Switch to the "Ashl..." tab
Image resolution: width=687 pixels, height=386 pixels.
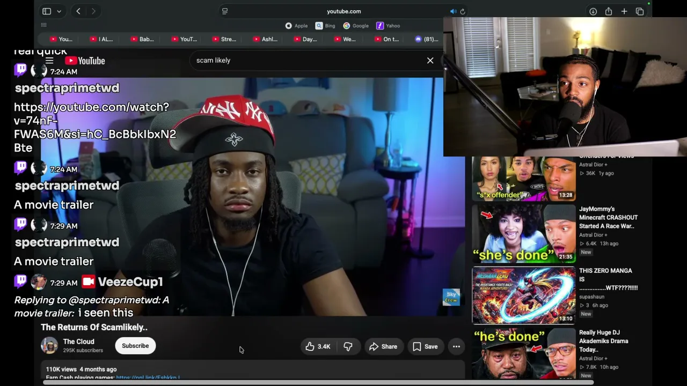click(x=265, y=39)
